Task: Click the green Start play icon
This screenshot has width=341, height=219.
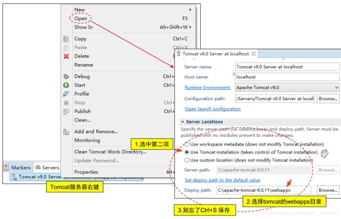Action: (66, 85)
